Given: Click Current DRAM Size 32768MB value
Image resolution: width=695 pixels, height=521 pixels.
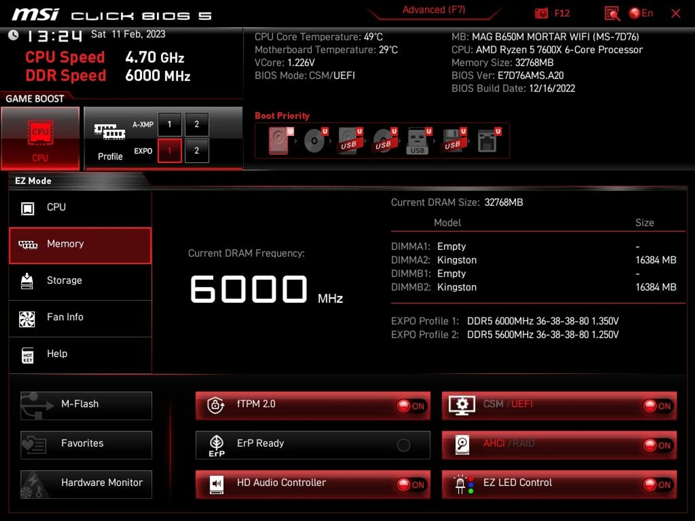Looking at the screenshot, I should [504, 202].
